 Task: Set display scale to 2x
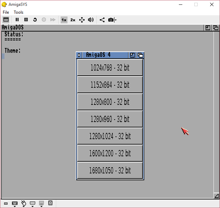[73, 20]
